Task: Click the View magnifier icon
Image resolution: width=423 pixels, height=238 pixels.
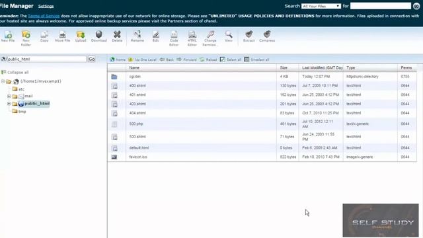Action: (229, 36)
